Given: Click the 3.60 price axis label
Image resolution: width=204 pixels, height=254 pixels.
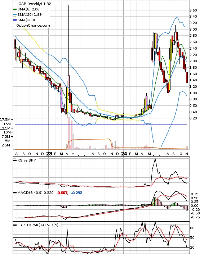Looking at the screenshot, I should (193, 10).
